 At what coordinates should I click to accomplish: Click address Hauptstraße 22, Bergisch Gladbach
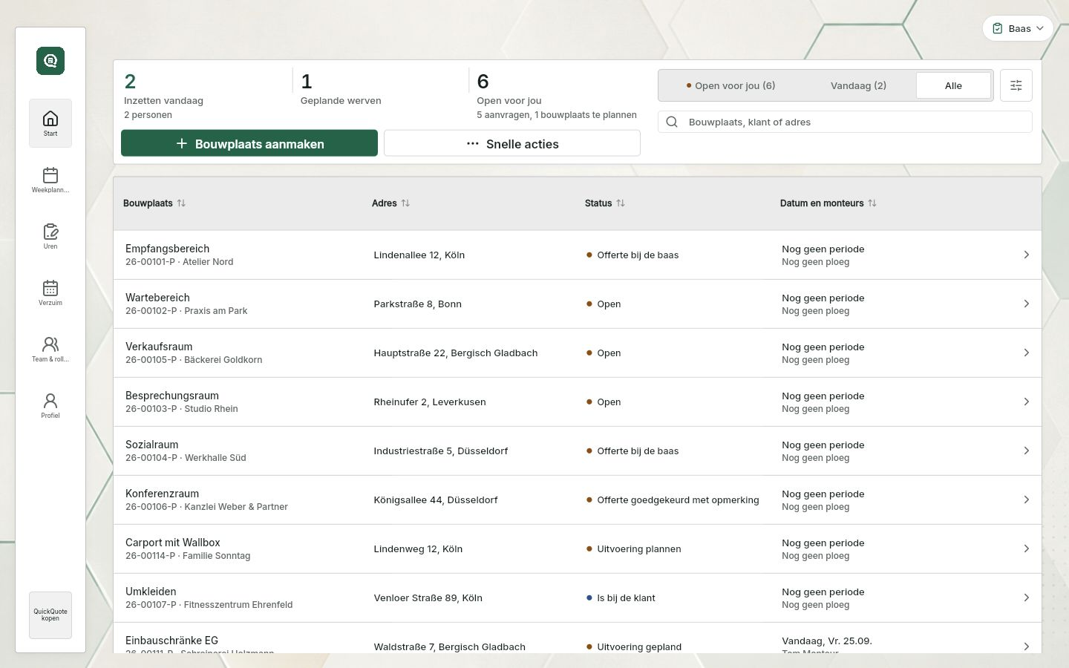pyautogui.click(x=456, y=353)
